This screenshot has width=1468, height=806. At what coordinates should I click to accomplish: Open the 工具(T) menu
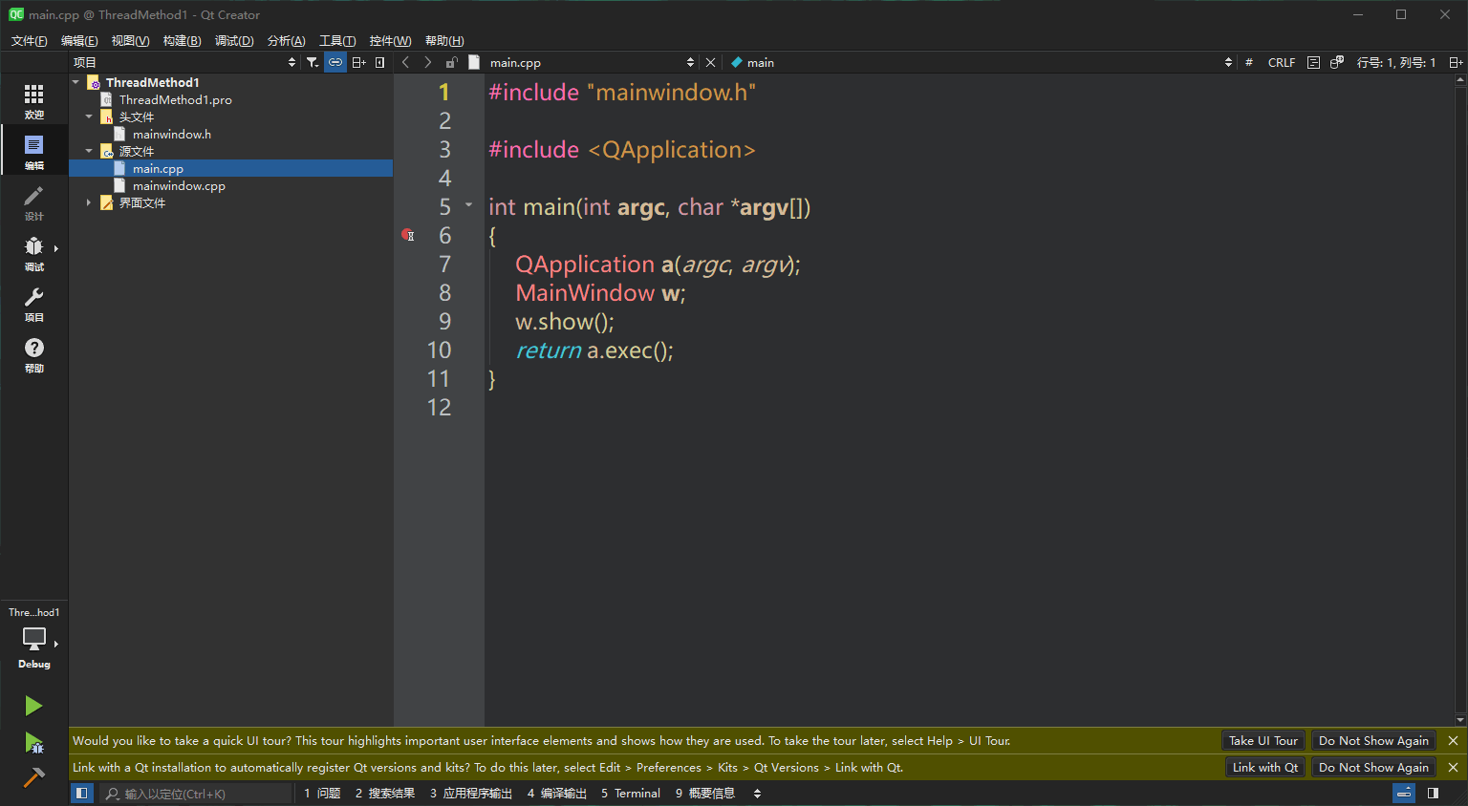coord(336,40)
